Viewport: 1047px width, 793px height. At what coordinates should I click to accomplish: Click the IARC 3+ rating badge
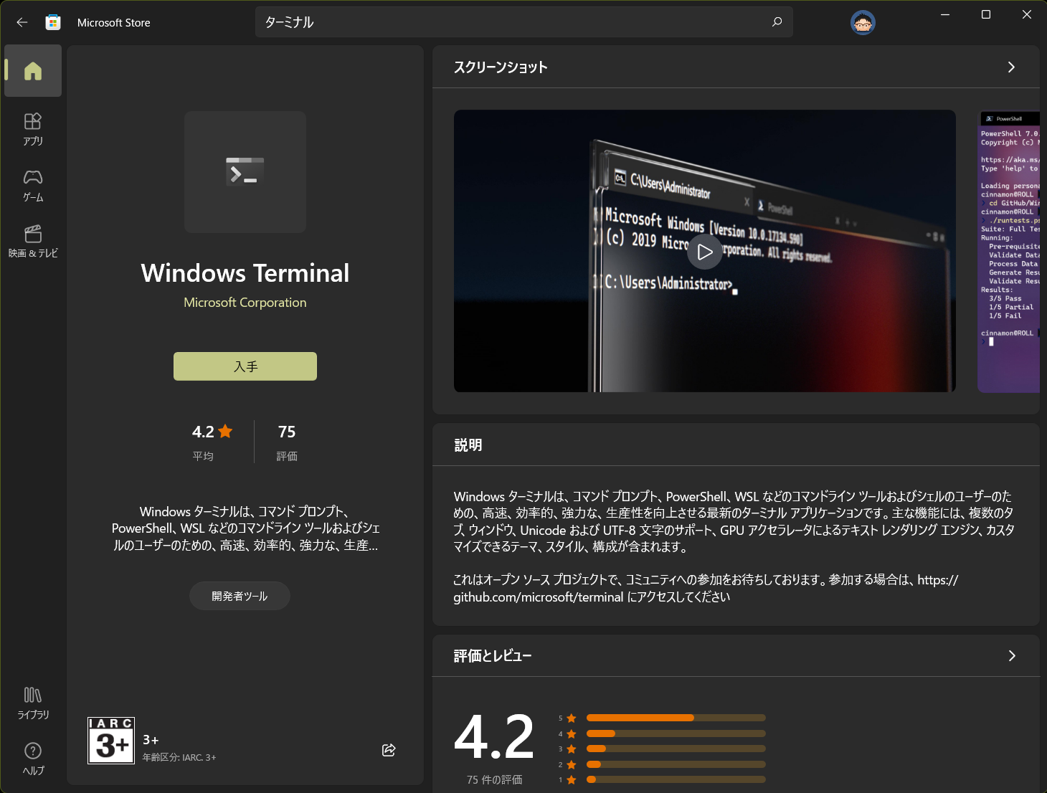click(111, 741)
